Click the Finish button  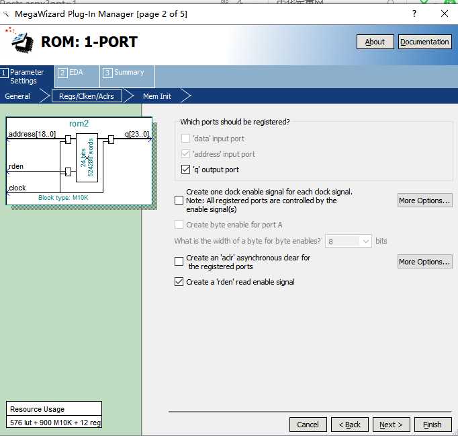[432, 425]
